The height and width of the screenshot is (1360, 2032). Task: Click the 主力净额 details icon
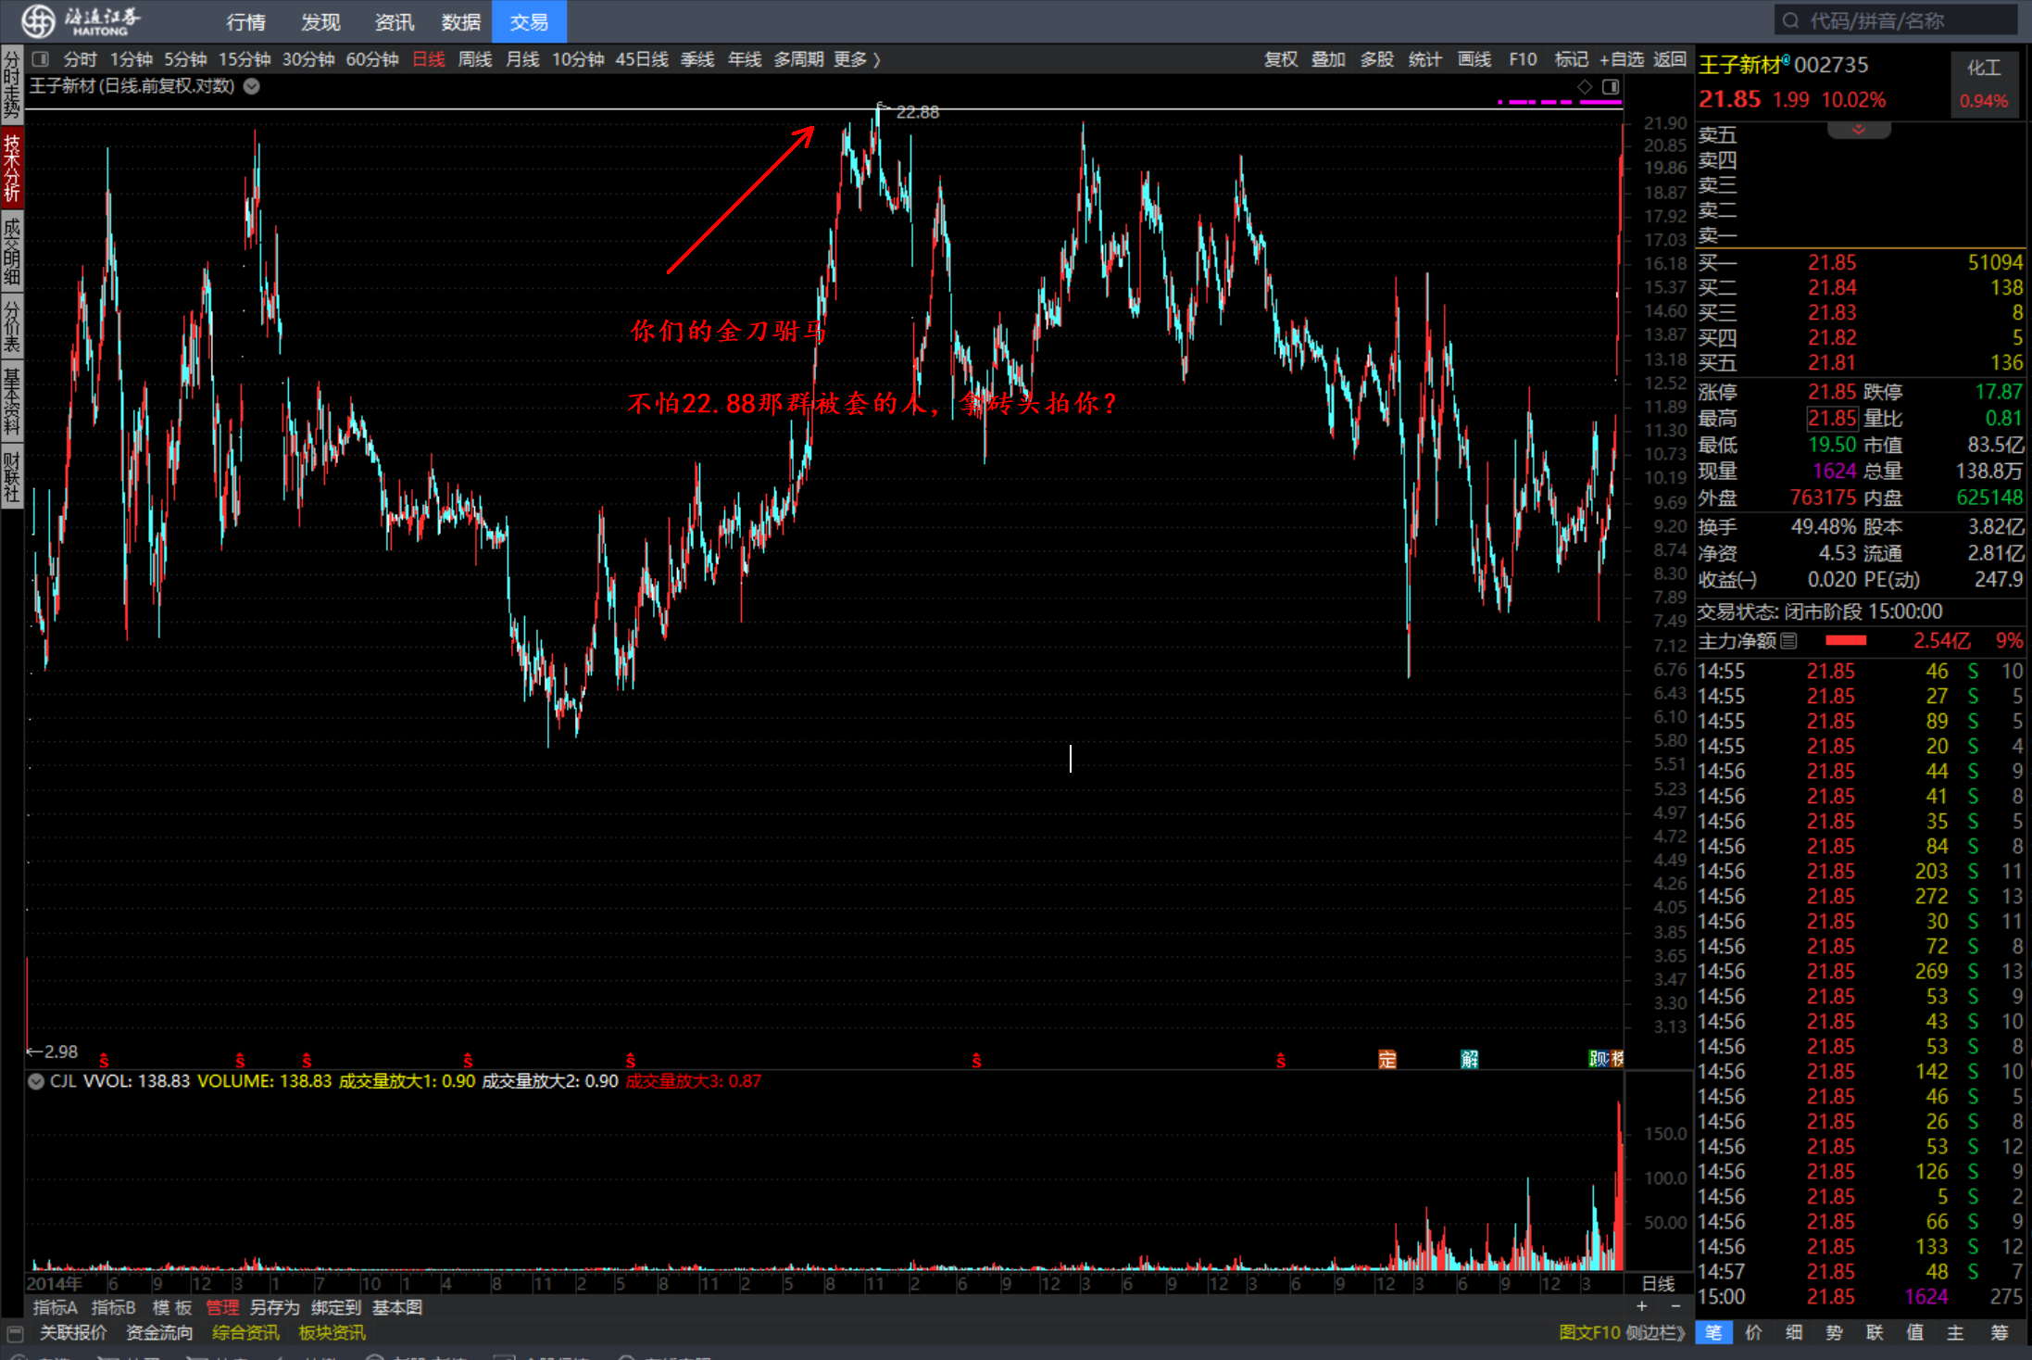1788,640
